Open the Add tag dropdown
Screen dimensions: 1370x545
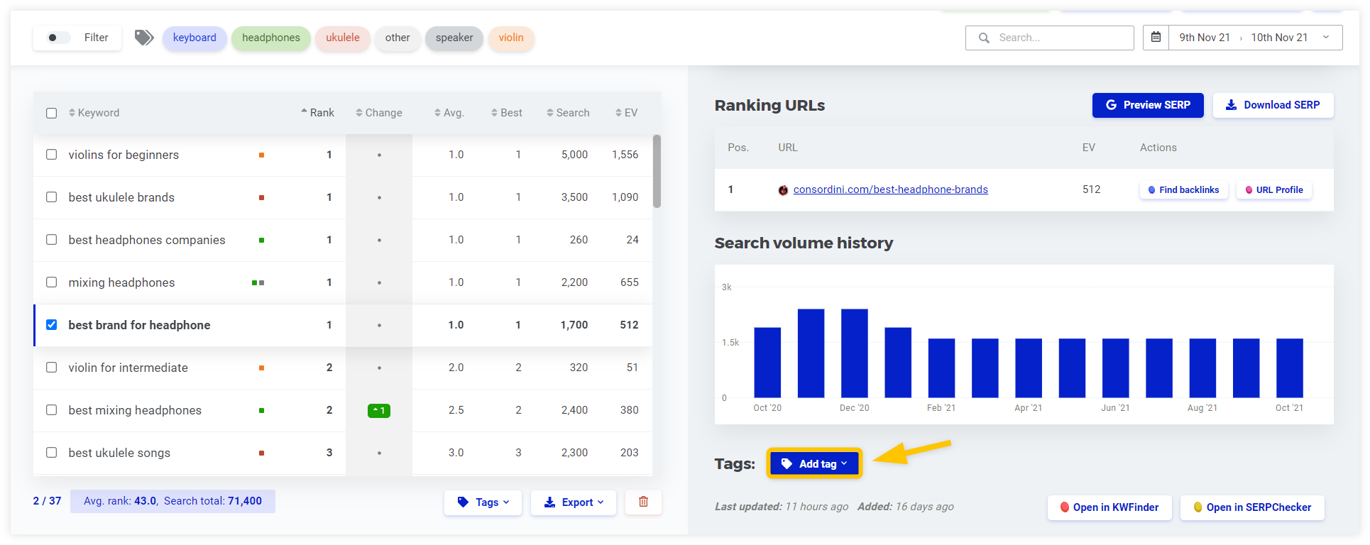814,463
